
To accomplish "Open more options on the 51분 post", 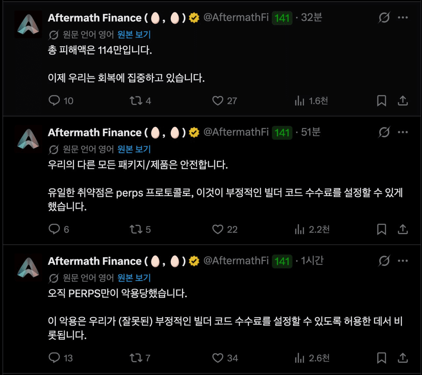I will coord(403,132).
